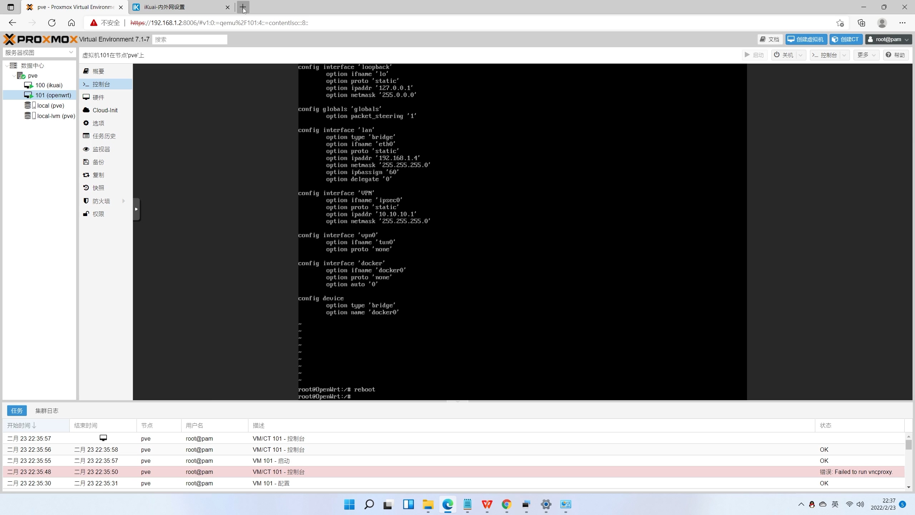
Task: Collapse the Datacenter (数据中心) tree node
Action: click(x=7, y=65)
